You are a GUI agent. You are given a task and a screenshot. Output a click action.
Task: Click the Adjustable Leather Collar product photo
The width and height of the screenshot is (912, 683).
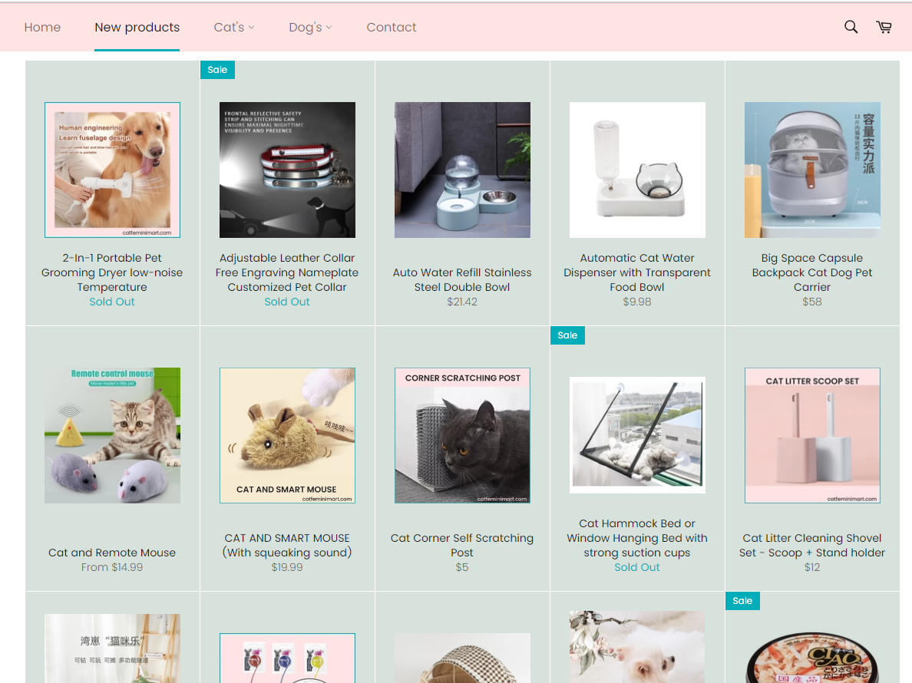click(x=287, y=170)
